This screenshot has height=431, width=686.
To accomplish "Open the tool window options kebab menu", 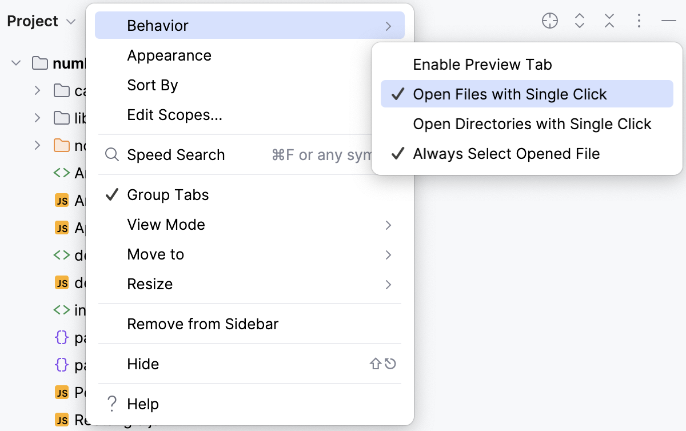I will point(639,20).
